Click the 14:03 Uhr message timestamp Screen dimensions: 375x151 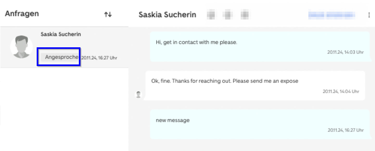pos(345,52)
